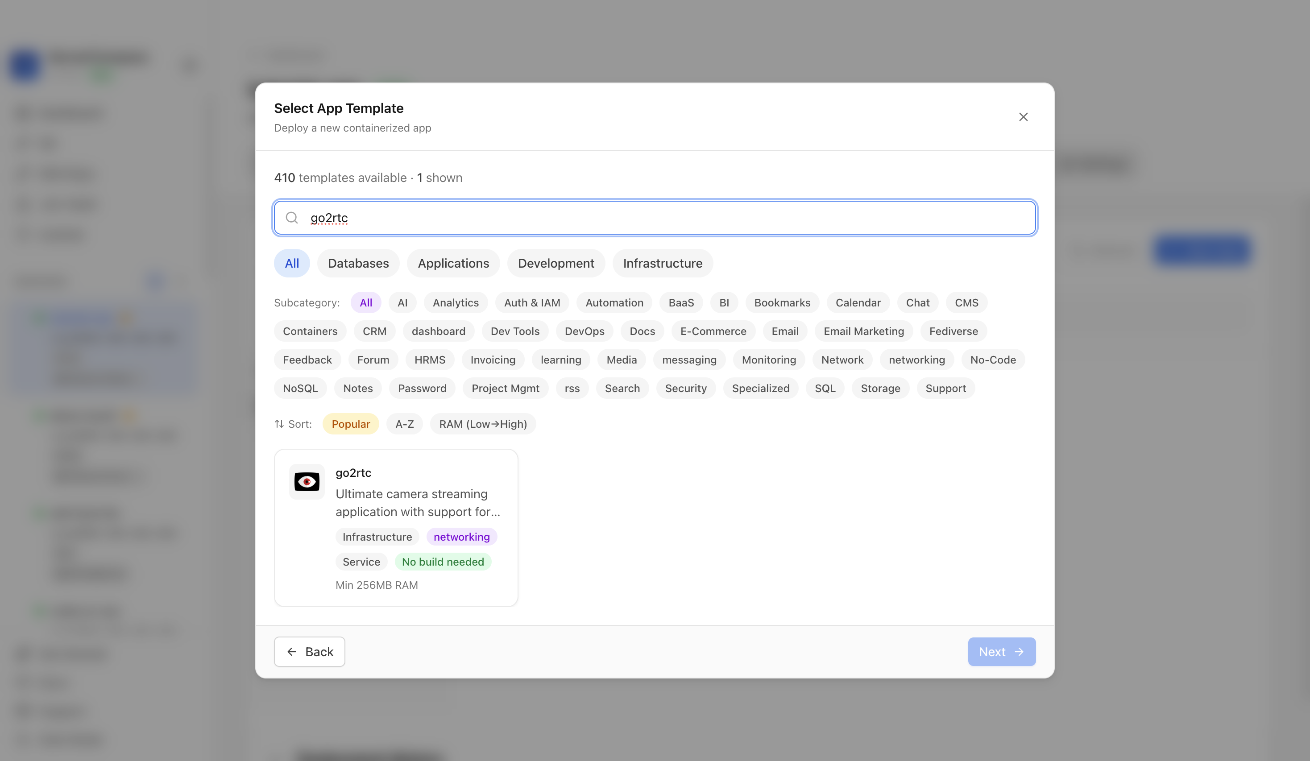Filter by Analytics subcategory
Screen dimensions: 1310x761
tap(456, 302)
